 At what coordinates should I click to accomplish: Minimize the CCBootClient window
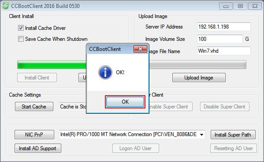click(x=226, y=6)
